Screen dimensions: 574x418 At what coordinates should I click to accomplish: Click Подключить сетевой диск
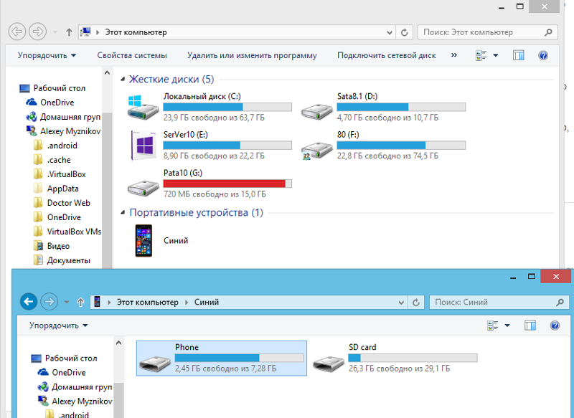coord(387,56)
